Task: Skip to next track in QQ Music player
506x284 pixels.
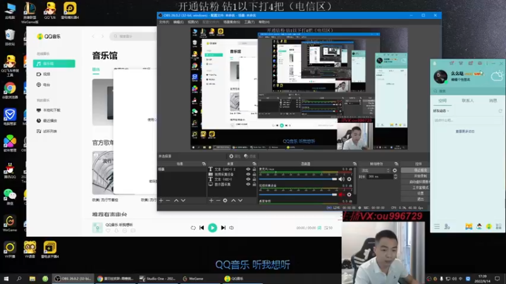Action: coord(223,228)
